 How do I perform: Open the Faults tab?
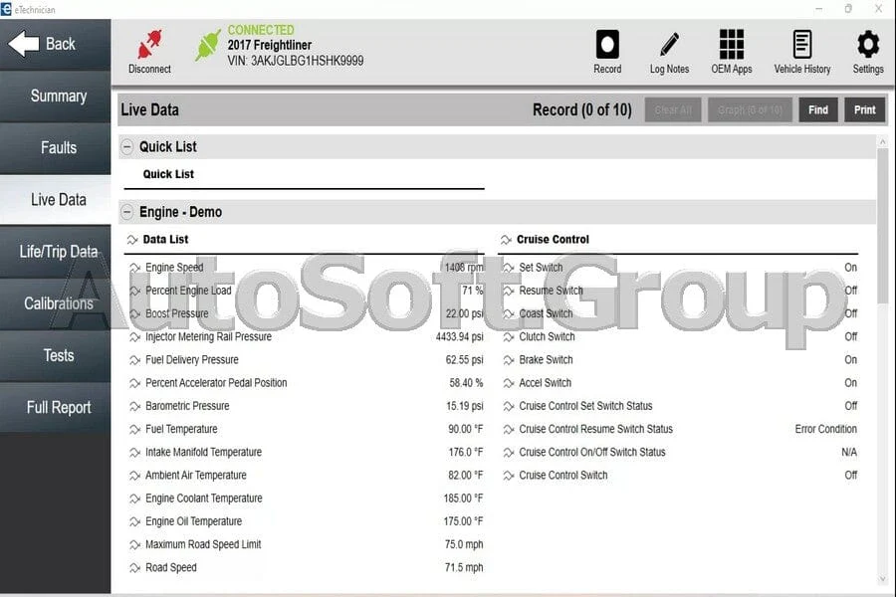pyautogui.click(x=56, y=148)
